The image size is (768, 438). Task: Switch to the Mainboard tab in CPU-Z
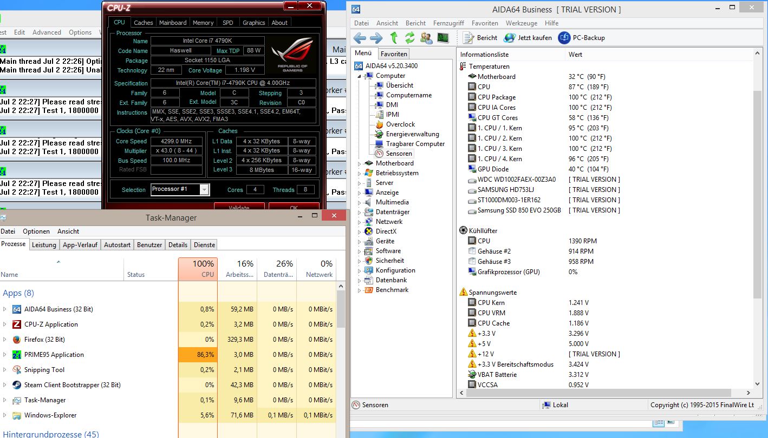[173, 23]
